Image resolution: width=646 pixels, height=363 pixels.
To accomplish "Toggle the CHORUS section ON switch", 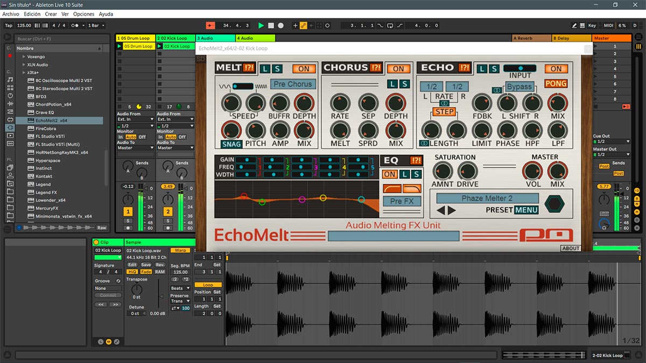I will [398, 69].
